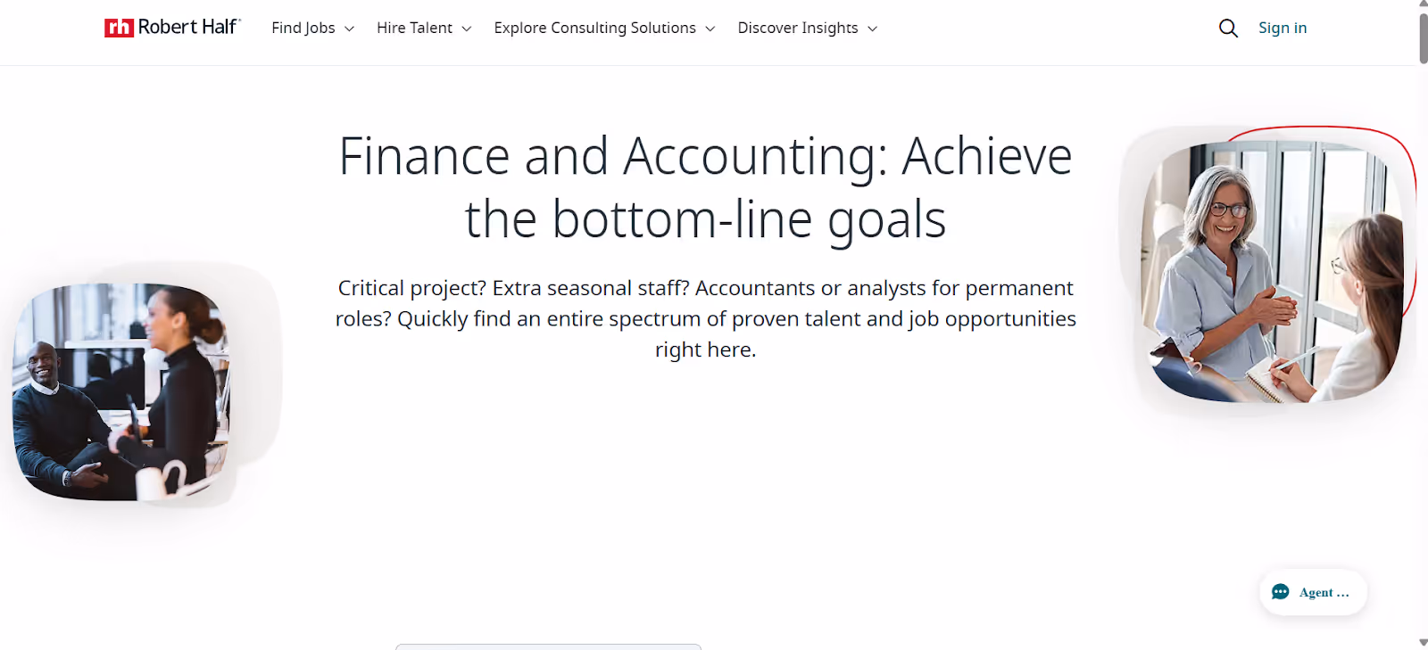Open site search with the magnifier icon
The height and width of the screenshot is (650, 1428).
coord(1228,29)
